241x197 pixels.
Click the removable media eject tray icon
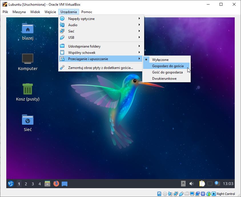coord(183,184)
